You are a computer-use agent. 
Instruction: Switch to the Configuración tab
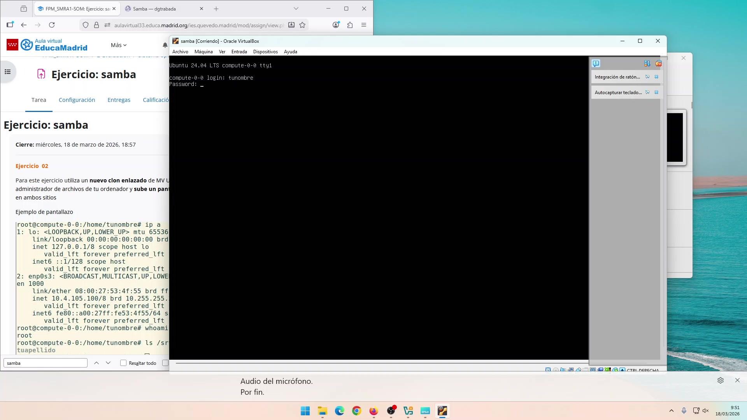click(x=77, y=100)
